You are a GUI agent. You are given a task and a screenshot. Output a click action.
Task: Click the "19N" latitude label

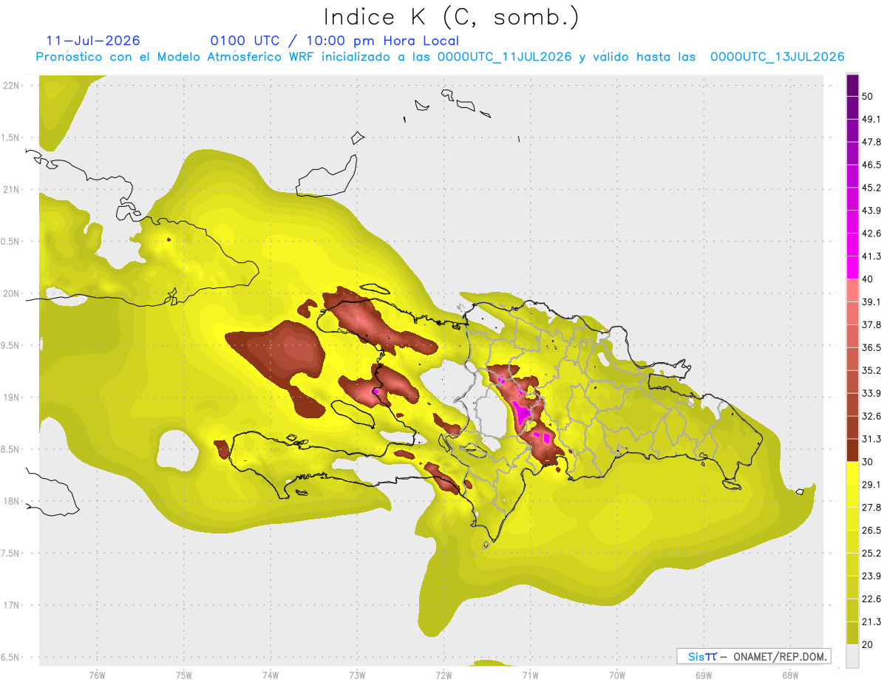tap(11, 397)
